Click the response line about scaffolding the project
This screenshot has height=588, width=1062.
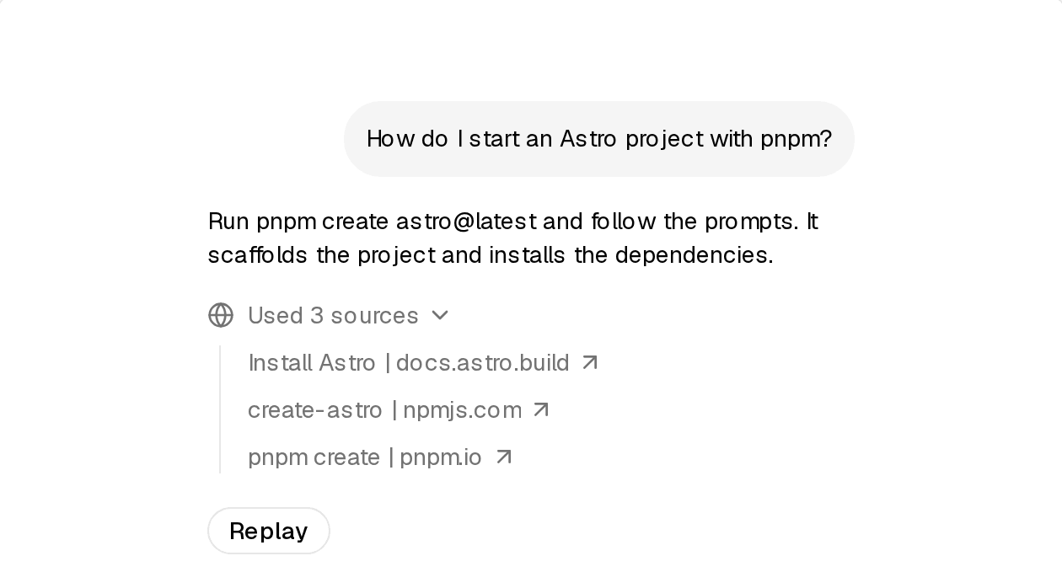(x=491, y=254)
